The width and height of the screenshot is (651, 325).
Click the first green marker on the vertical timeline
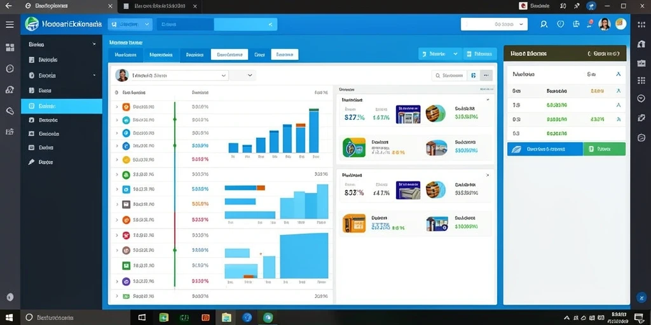(175, 119)
